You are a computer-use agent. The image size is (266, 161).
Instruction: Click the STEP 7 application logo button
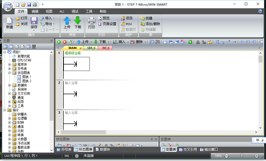pos(8,7)
